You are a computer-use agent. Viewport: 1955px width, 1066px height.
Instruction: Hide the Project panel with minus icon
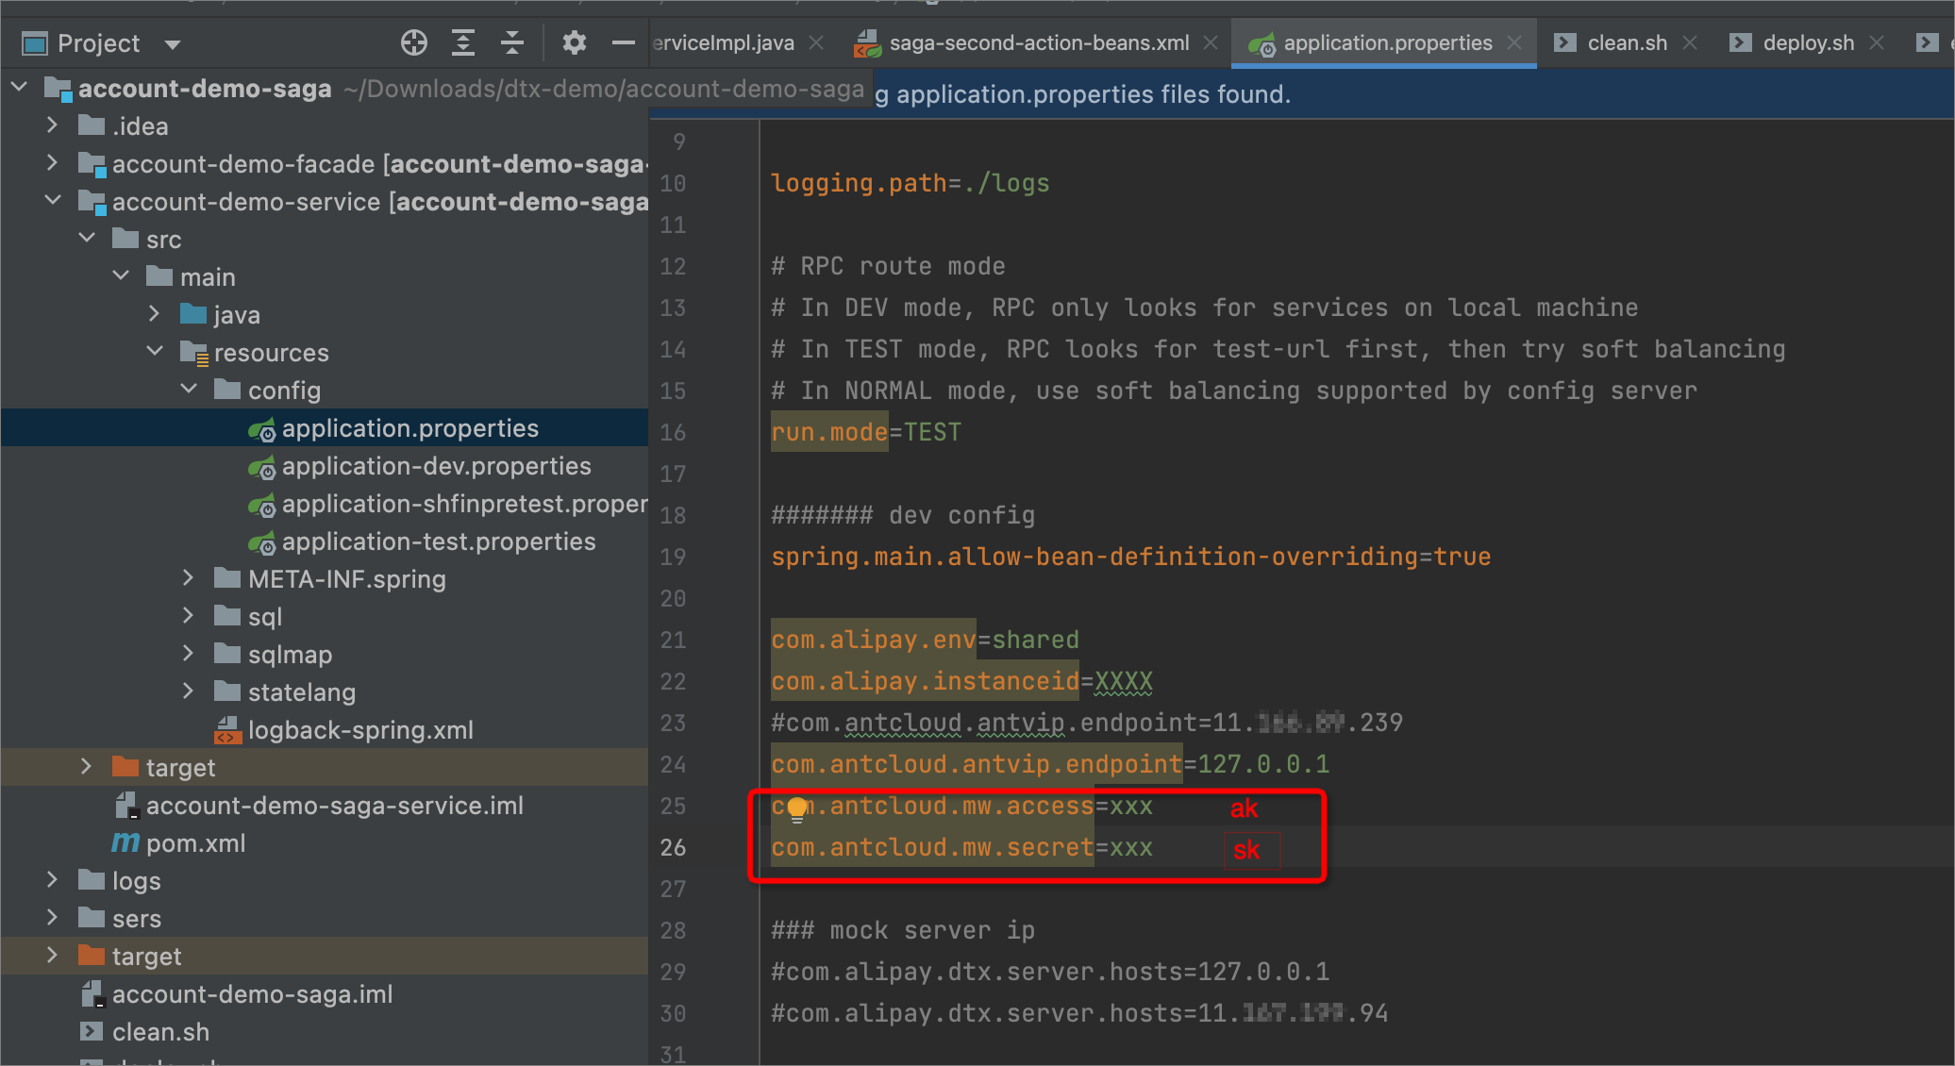click(x=623, y=42)
